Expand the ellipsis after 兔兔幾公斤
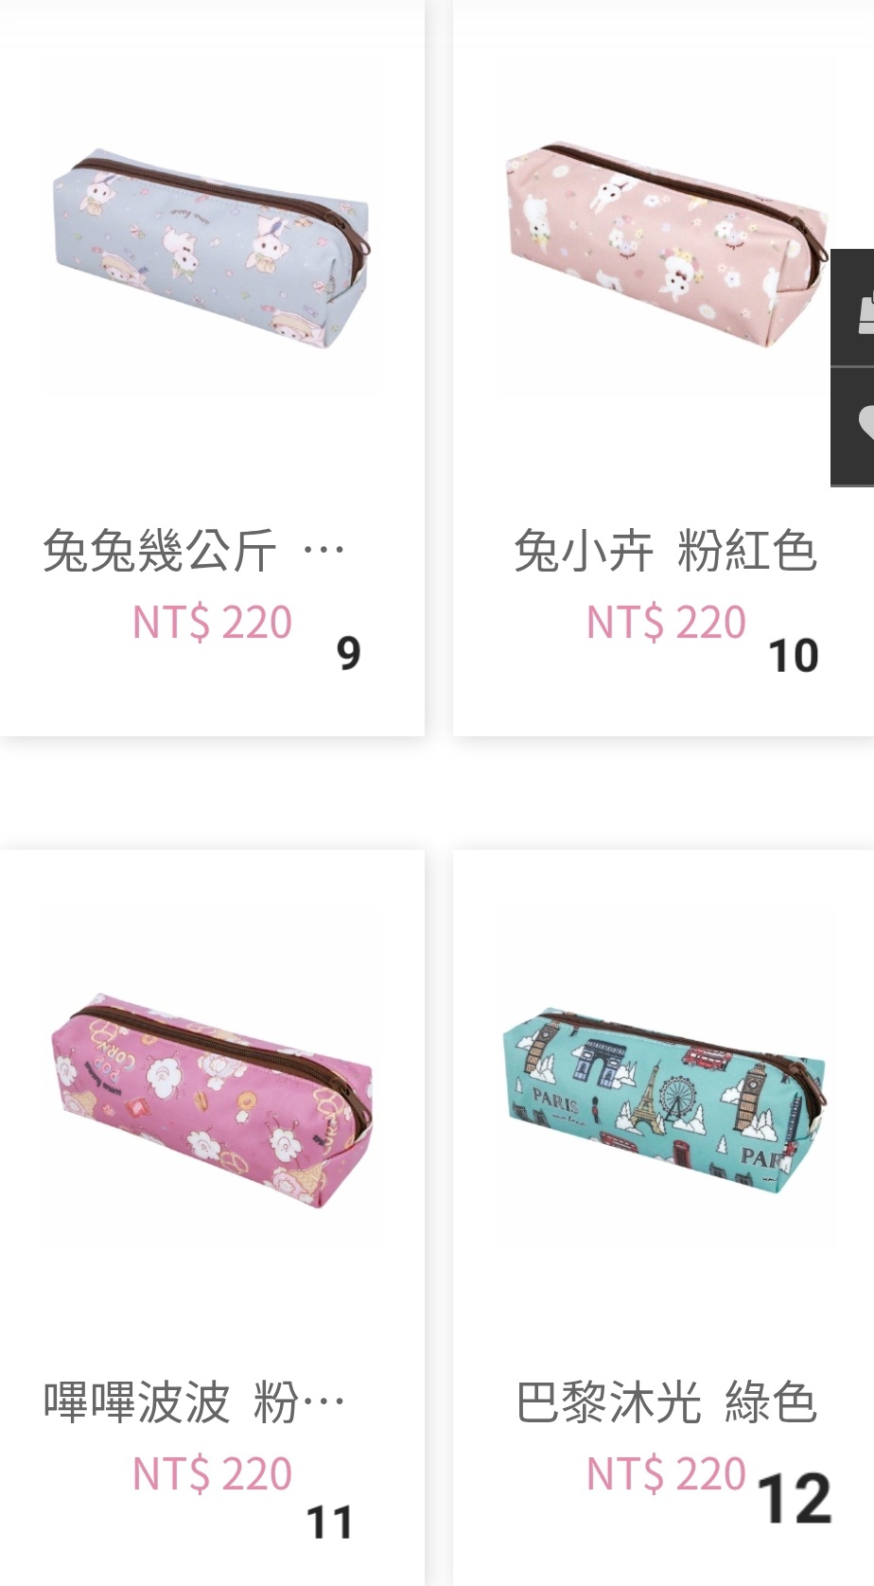Image resolution: width=874 pixels, height=1586 pixels. (323, 551)
